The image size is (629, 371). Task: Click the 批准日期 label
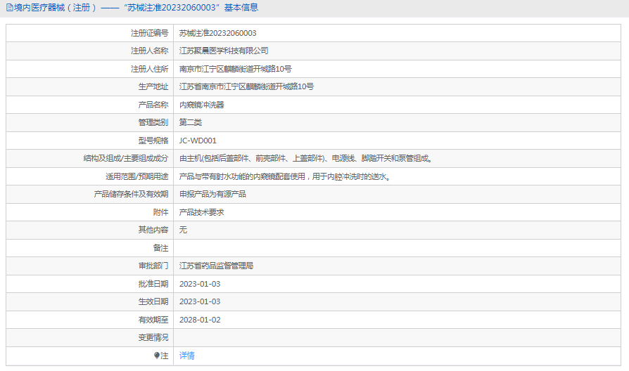click(153, 284)
